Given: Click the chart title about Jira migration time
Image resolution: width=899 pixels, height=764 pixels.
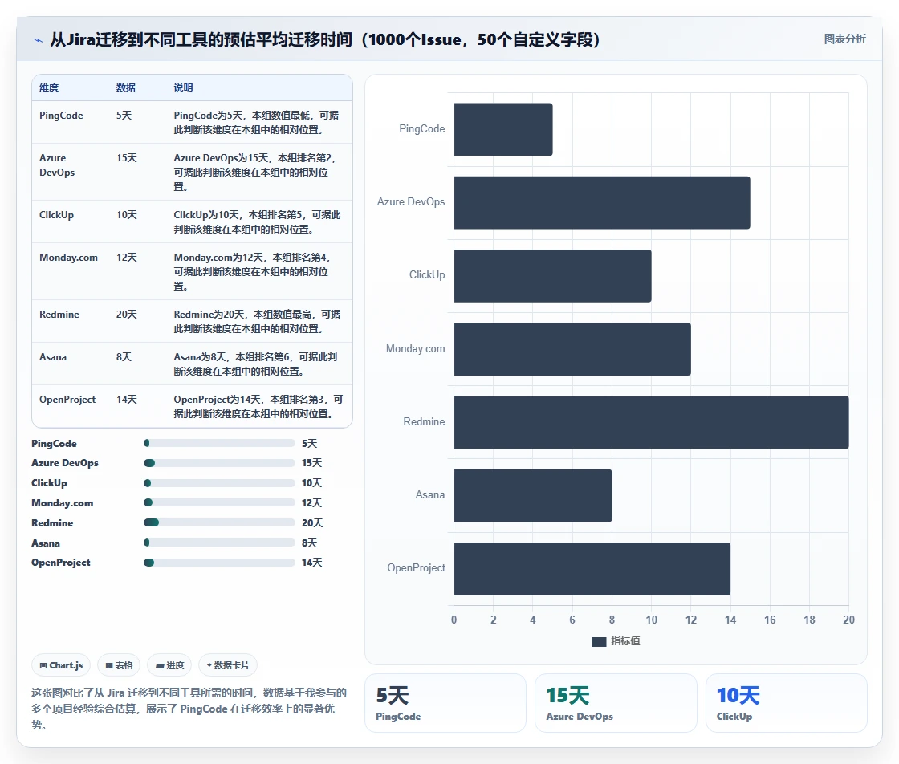Looking at the screenshot, I should pyautogui.click(x=325, y=39).
